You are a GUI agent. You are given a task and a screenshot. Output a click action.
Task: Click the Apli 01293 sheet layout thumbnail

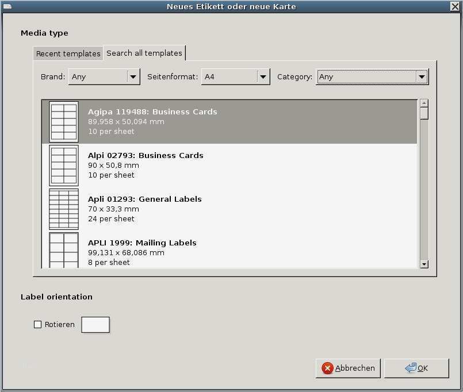click(64, 209)
